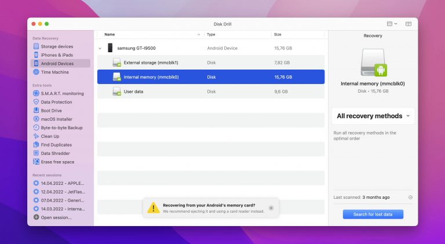Screen dimensions: 445x244
Task: Select the iPhones & iPads icon
Action: (36, 54)
